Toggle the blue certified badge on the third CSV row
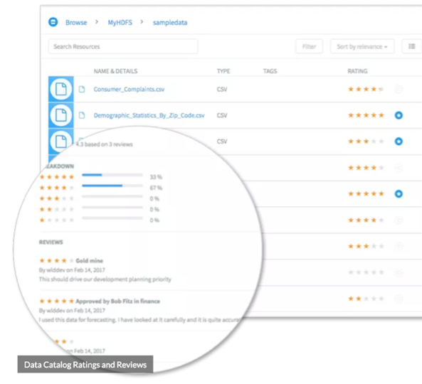422x384 pixels. point(399,142)
